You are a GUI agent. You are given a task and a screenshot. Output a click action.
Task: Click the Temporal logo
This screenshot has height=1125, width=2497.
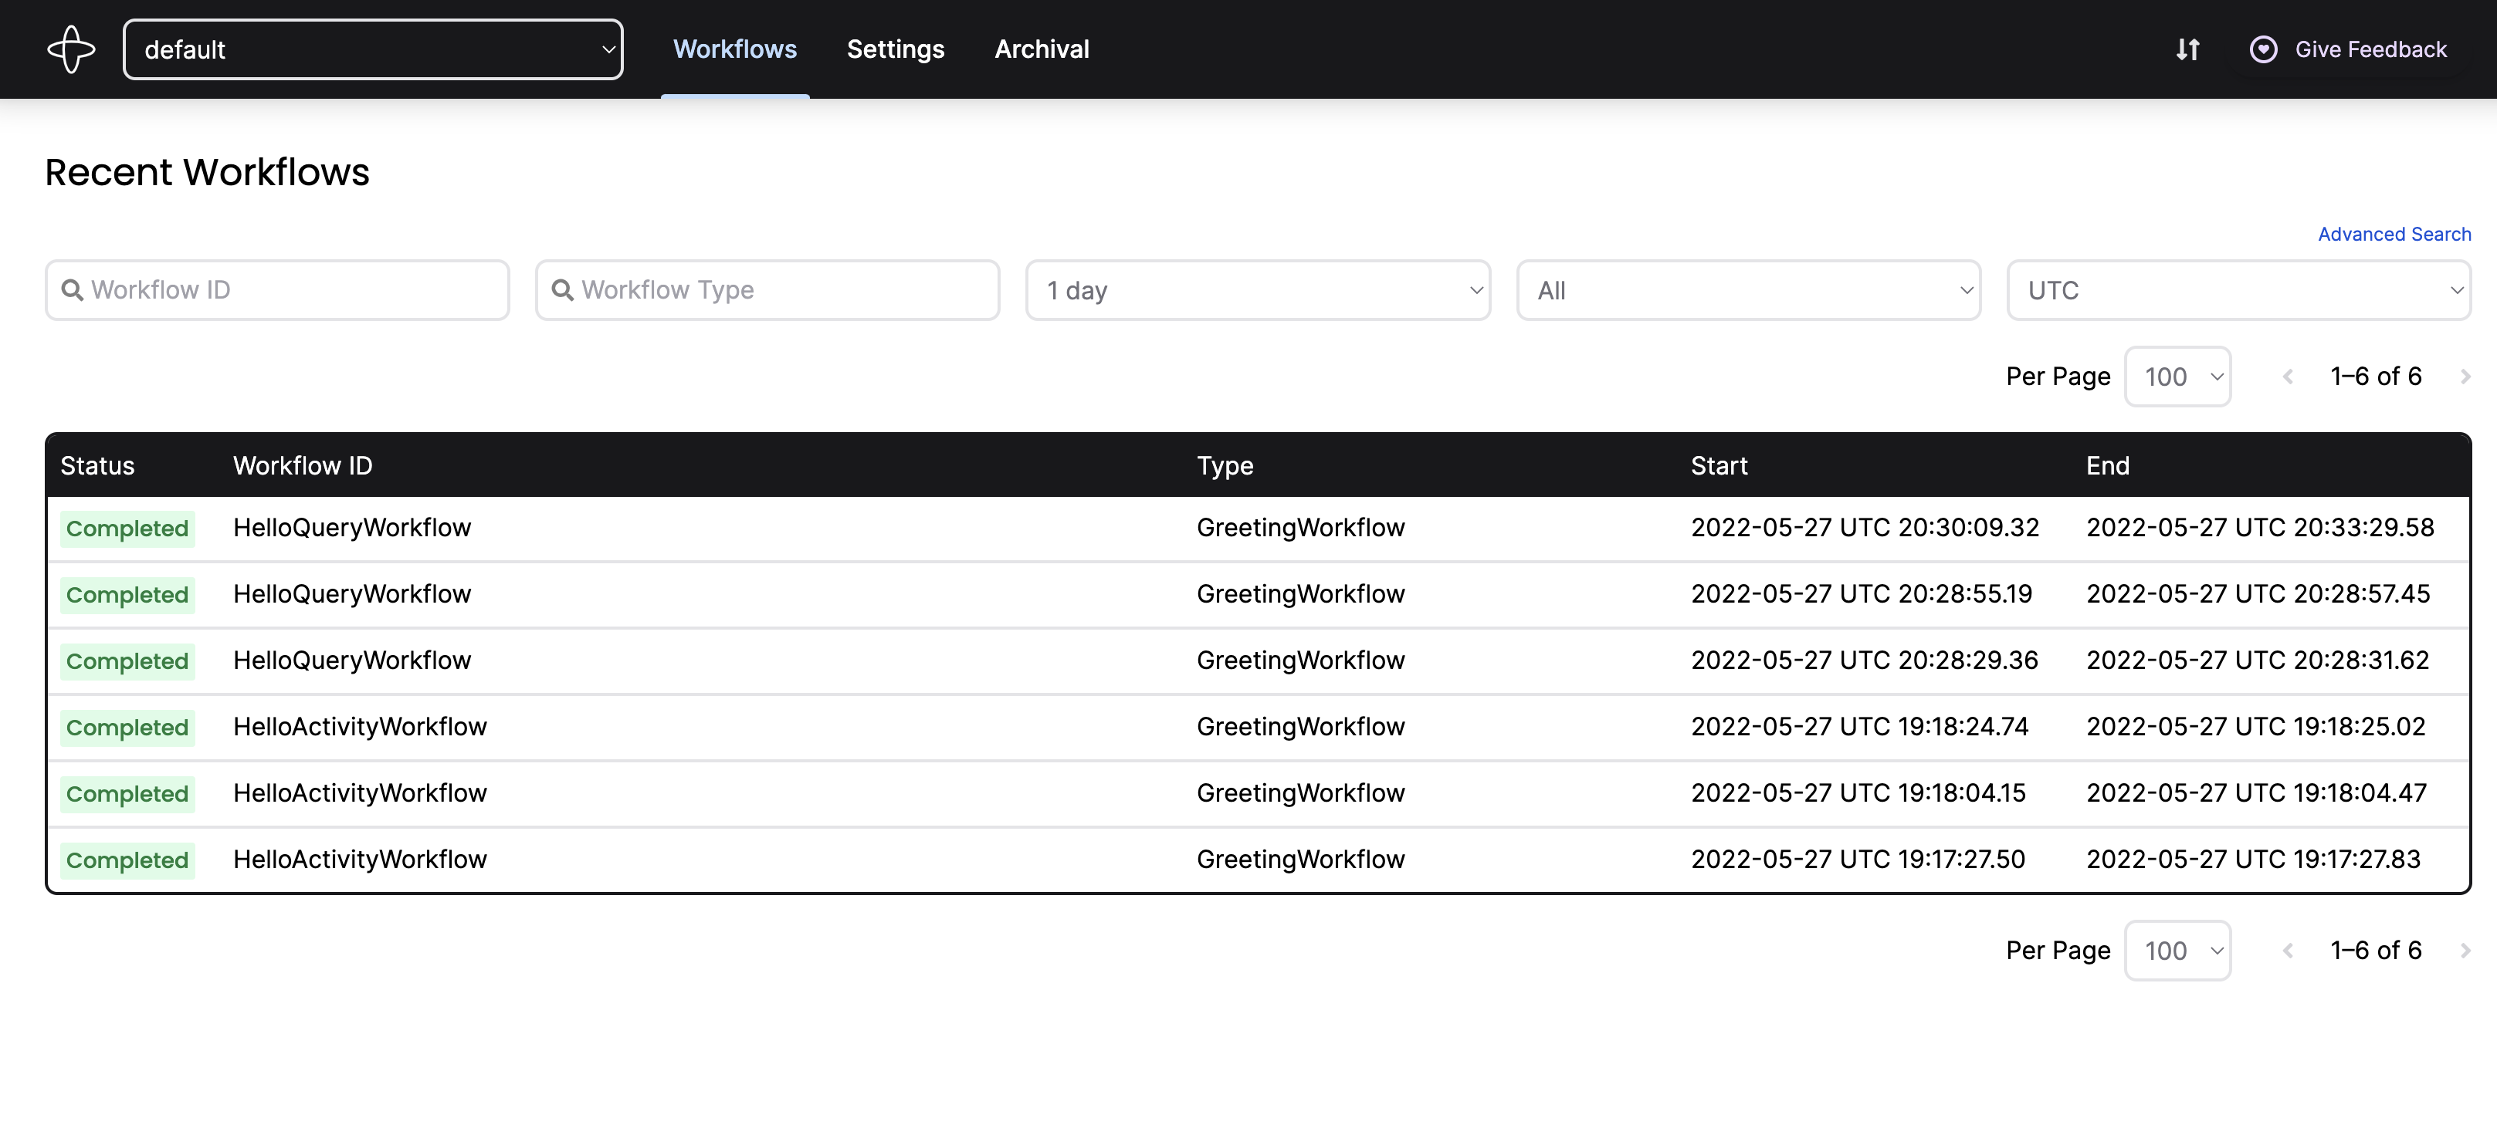(72, 49)
